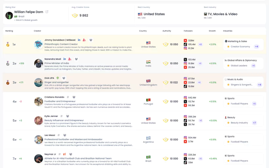Image resolution: width=269 pixels, height=168 pixels.
Task: Open the Cristiano Ronaldo name link
Action: (x=54, y=97)
